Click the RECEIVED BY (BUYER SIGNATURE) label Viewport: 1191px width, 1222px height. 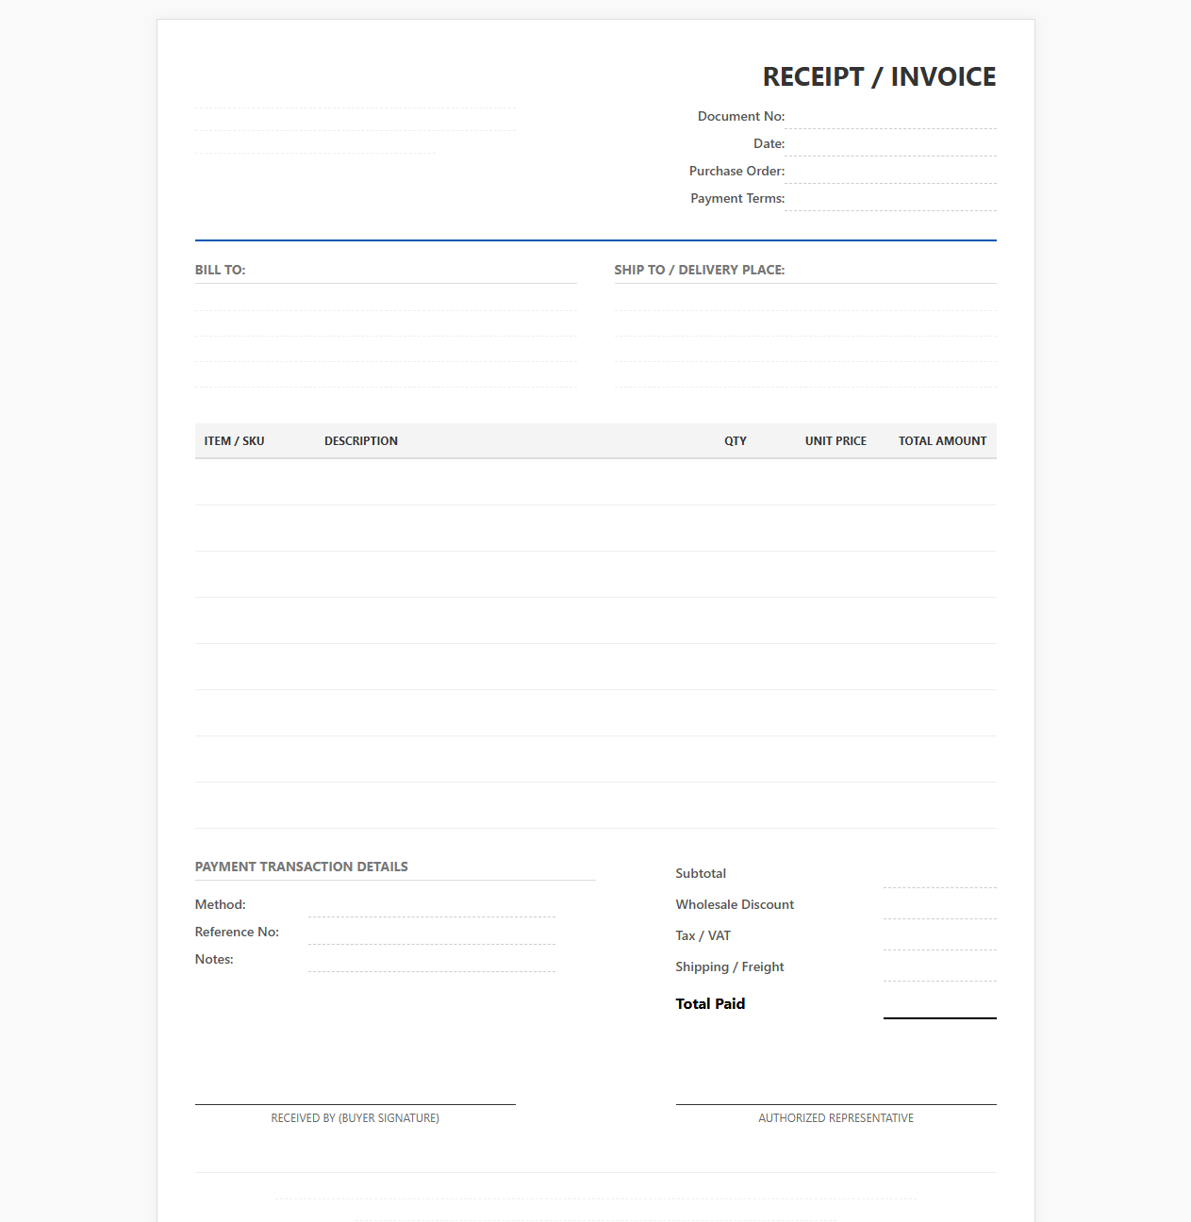[x=356, y=1118]
